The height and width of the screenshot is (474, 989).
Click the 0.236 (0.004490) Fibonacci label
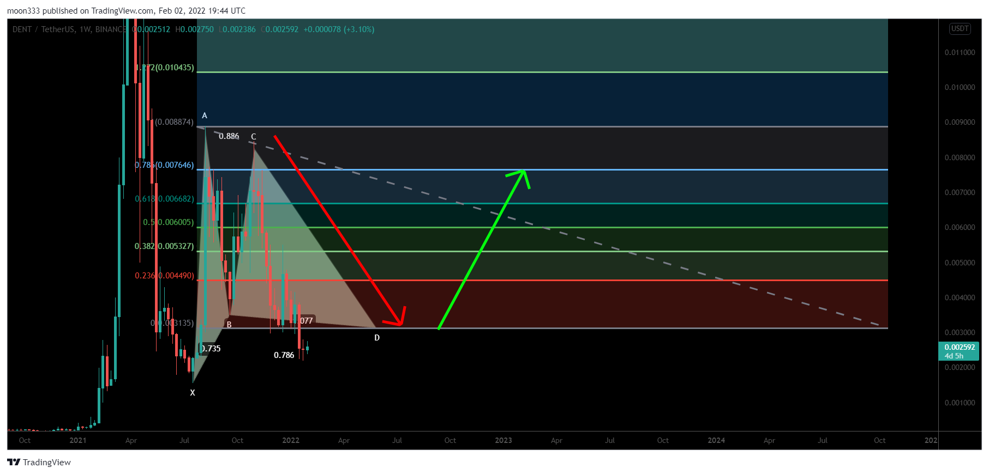coord(164,276)
